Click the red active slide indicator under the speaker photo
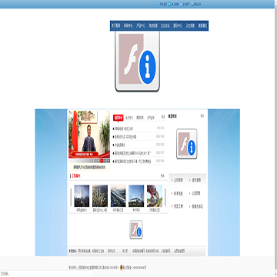 click(x=102, y=161)
